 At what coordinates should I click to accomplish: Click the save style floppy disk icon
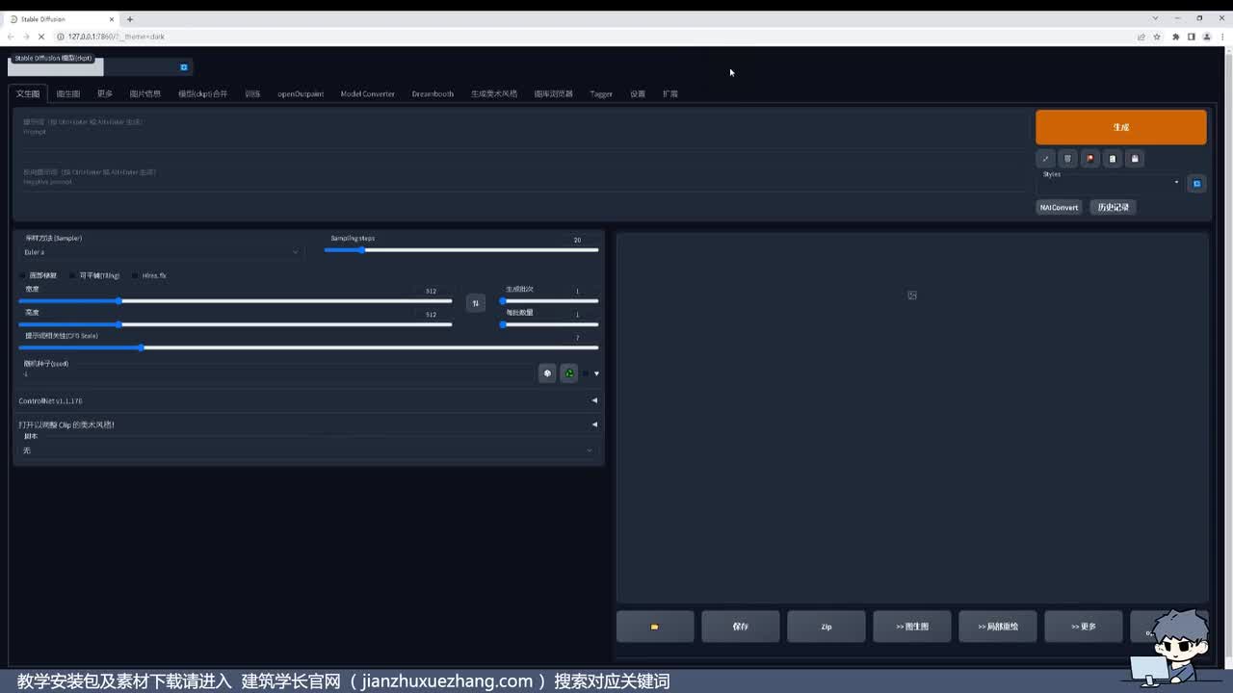coord(1135,159)
